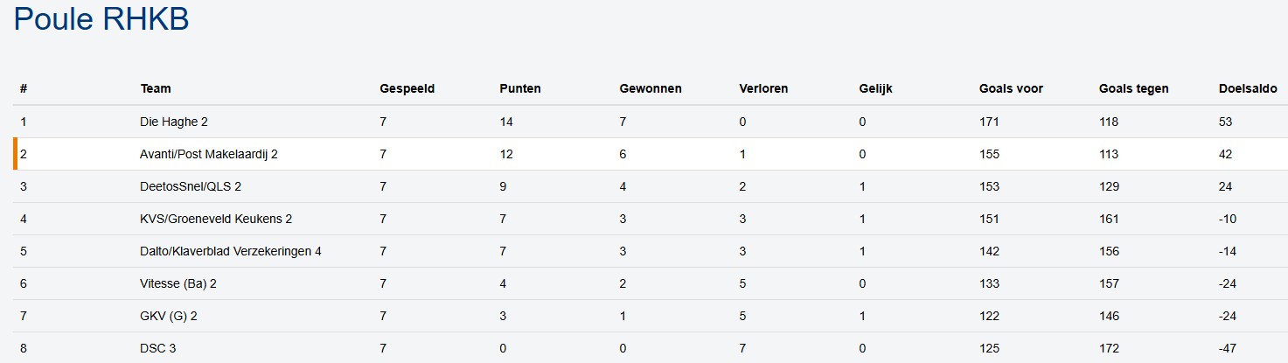Click the Poule RHKB heading
This screenshot has height=363, width=1288.
pyautogui.click(x=101, y=20)
